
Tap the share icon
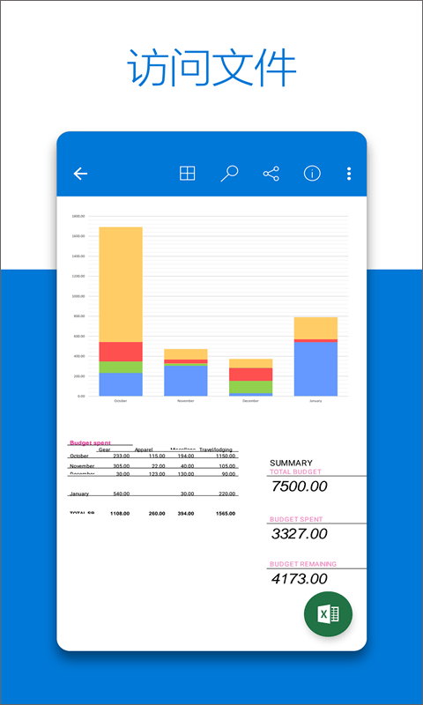tap(271, 174)
